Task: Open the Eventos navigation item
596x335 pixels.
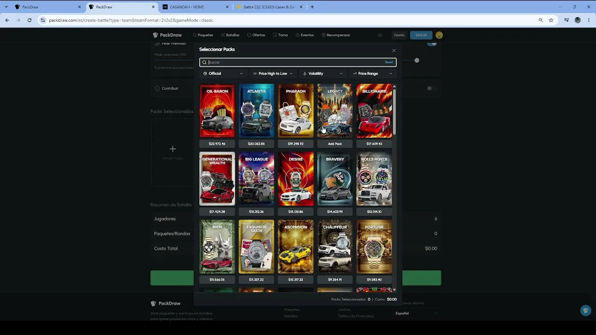Action: pyautogui.click(x=305, y=35)
